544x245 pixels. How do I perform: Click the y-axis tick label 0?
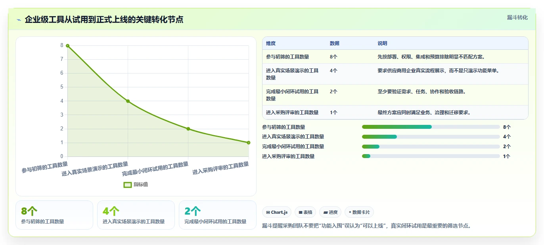[61, 156]
